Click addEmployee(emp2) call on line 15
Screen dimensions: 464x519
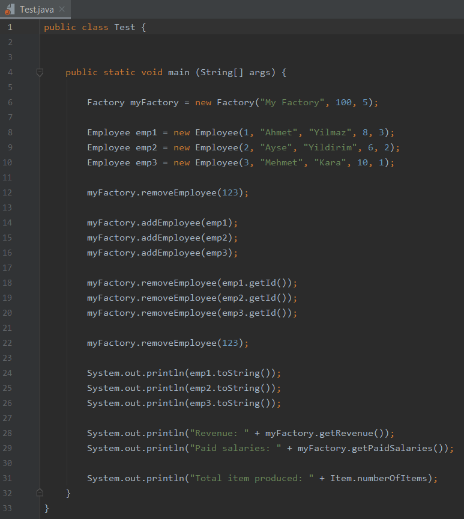187,238
